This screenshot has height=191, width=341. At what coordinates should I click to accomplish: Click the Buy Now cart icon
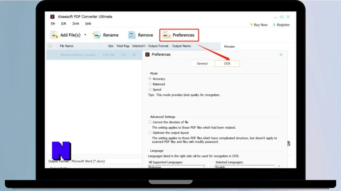coord(251,25)
